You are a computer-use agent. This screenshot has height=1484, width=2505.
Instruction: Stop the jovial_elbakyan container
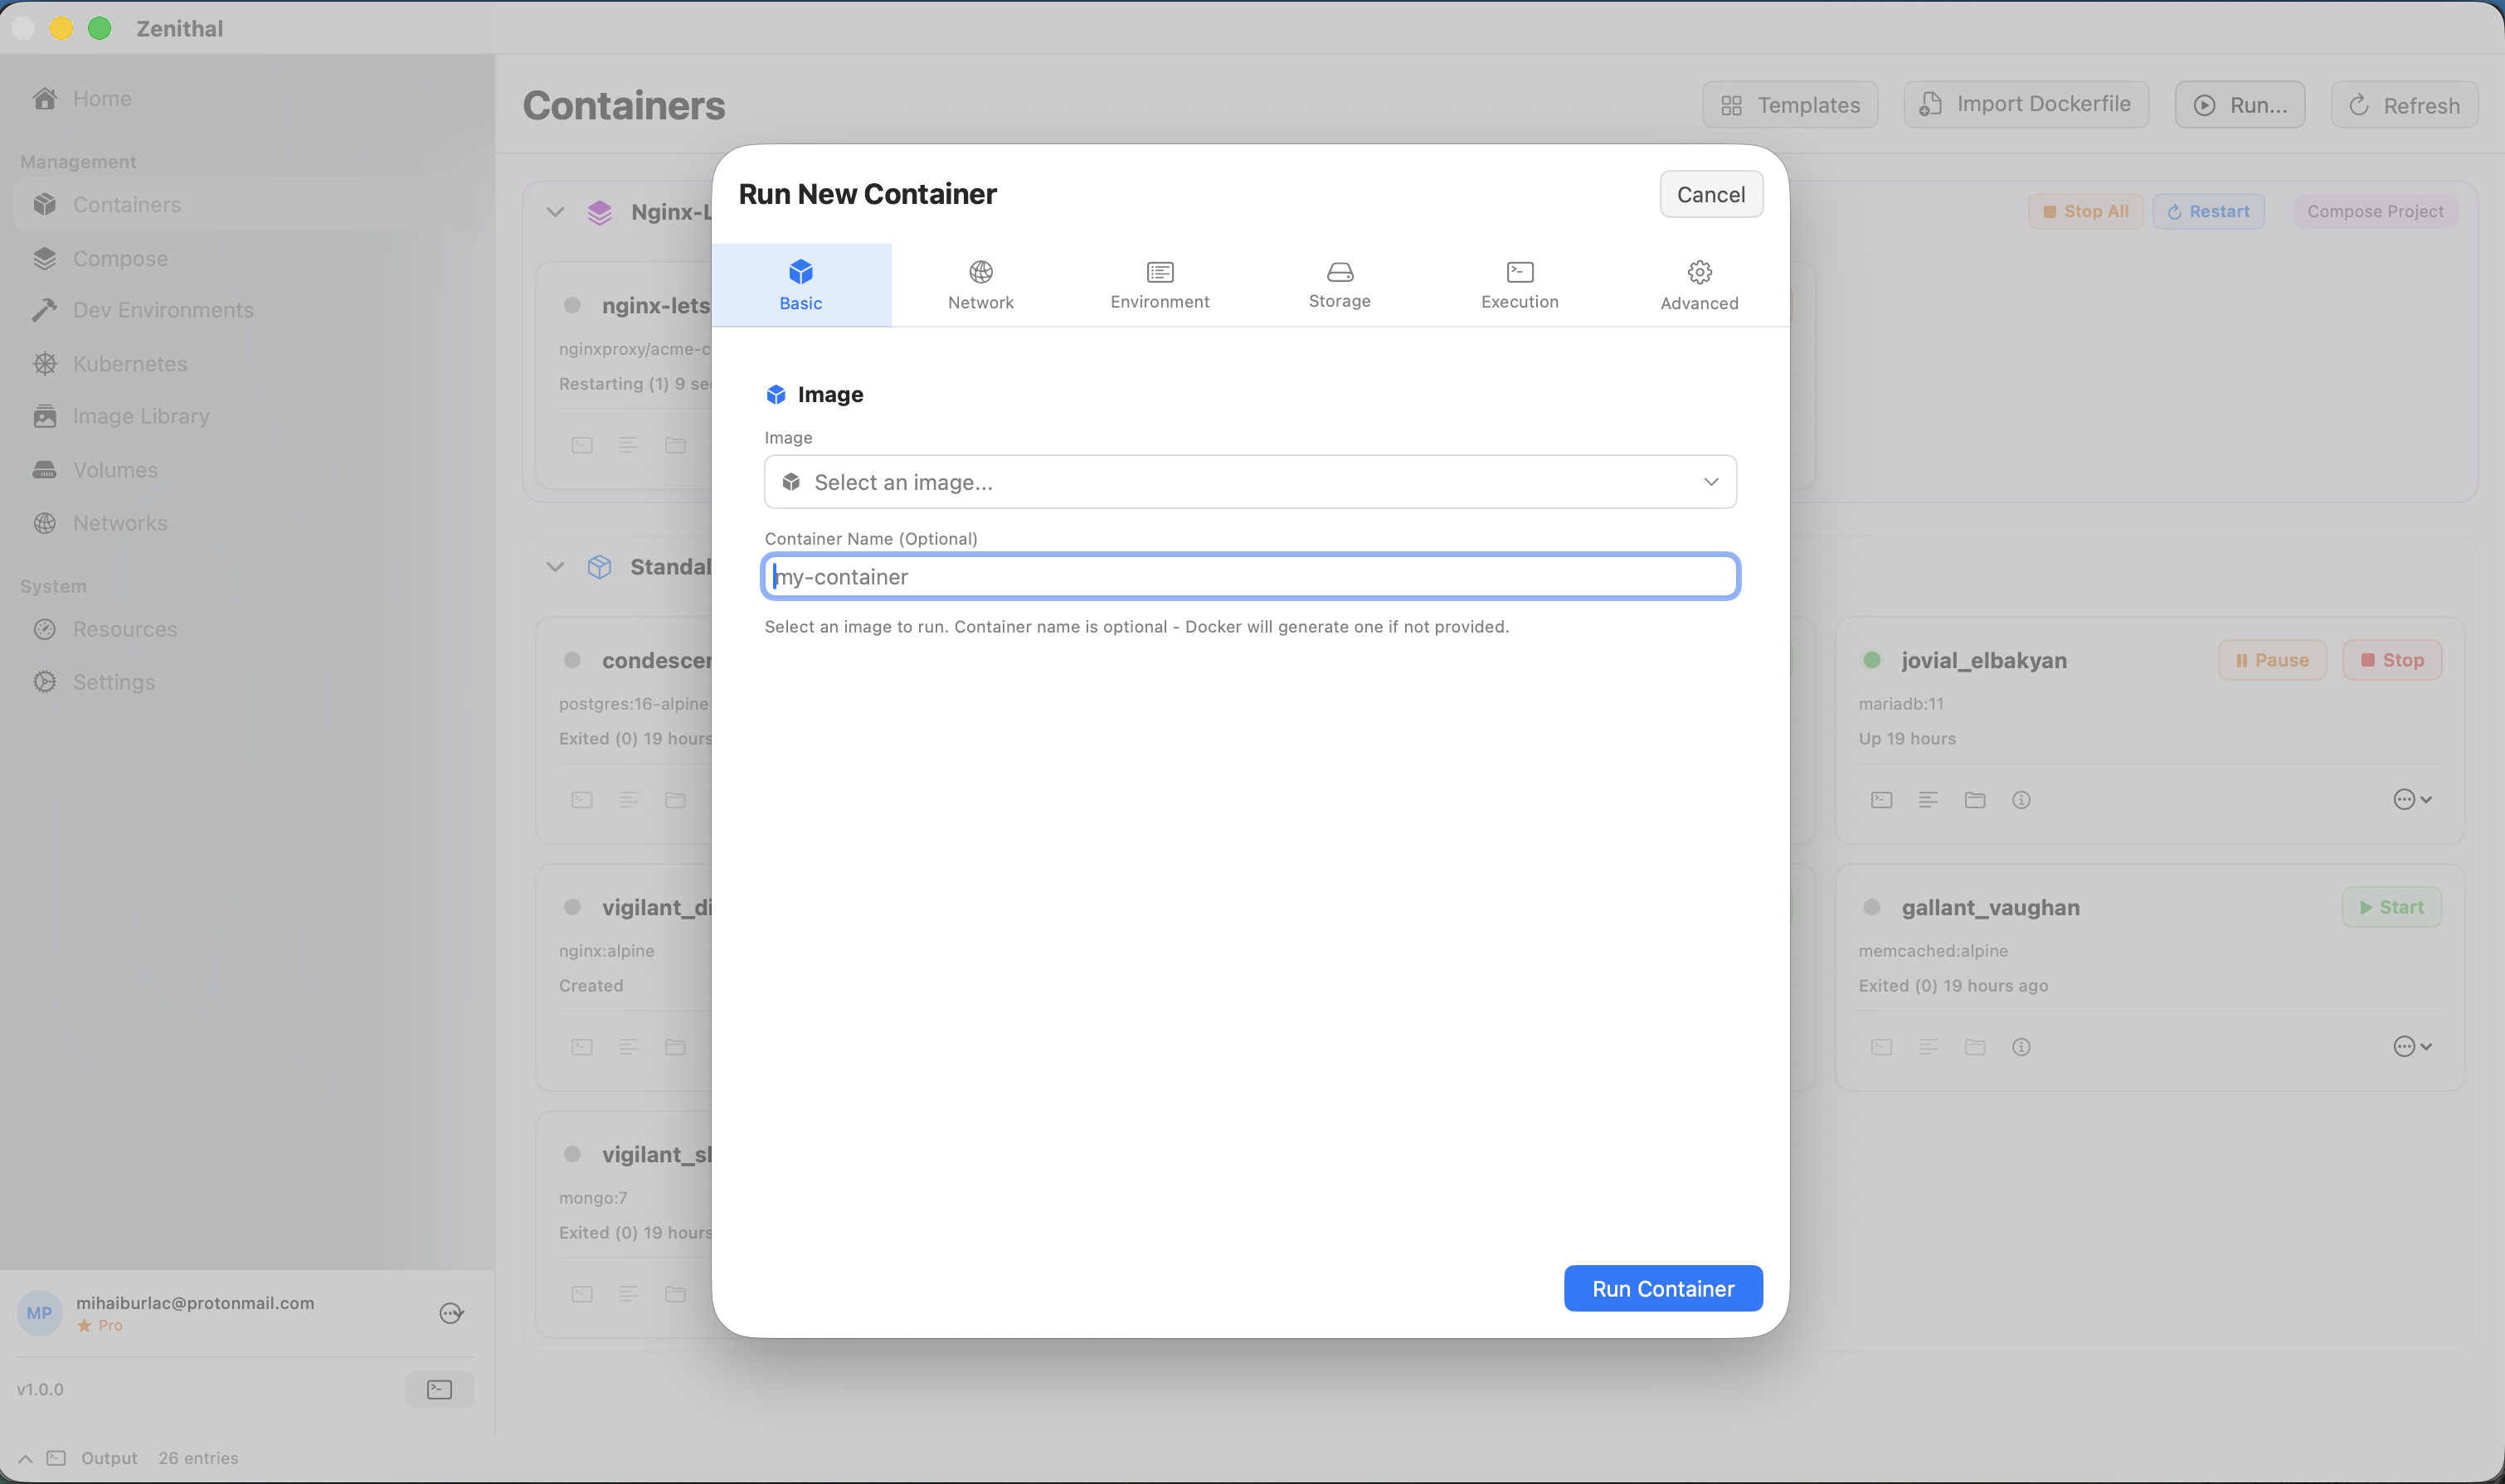[x=2392, y=659]
